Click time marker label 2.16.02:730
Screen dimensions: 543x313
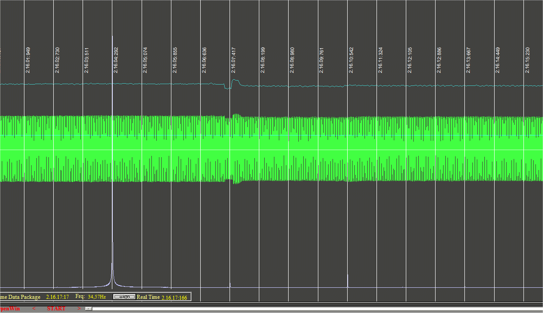pyautogui.click(x=57, y=60)
